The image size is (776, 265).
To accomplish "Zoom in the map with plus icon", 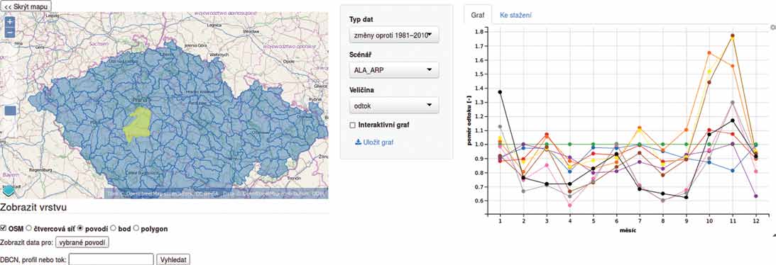I will pyautogui.click(x=10, y=22).
